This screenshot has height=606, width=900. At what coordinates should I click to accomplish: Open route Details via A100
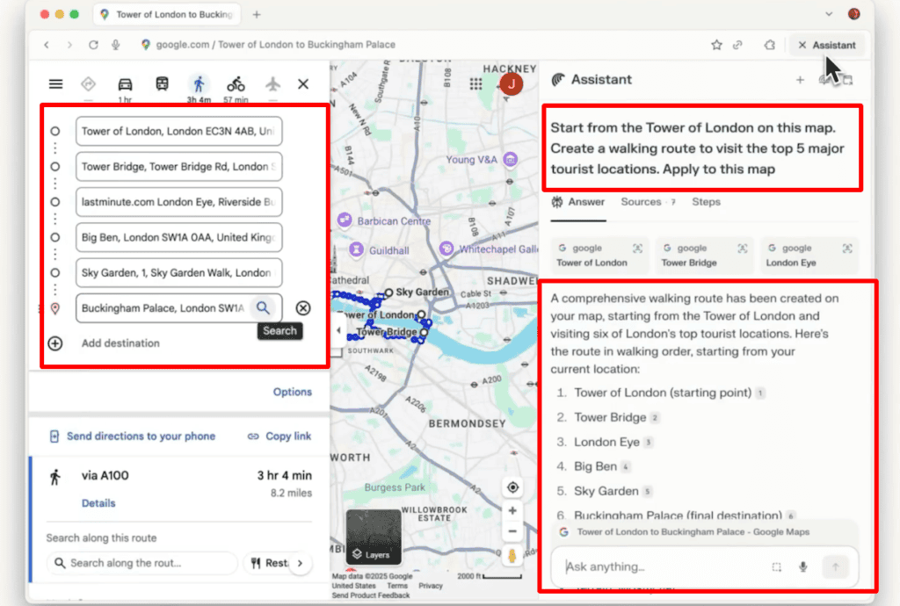pyautogui.click(x=98, y=503)
